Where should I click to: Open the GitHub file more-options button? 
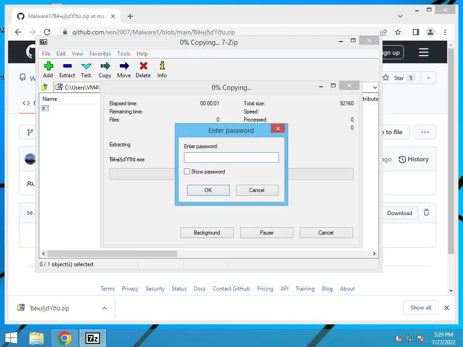point(425,132)
